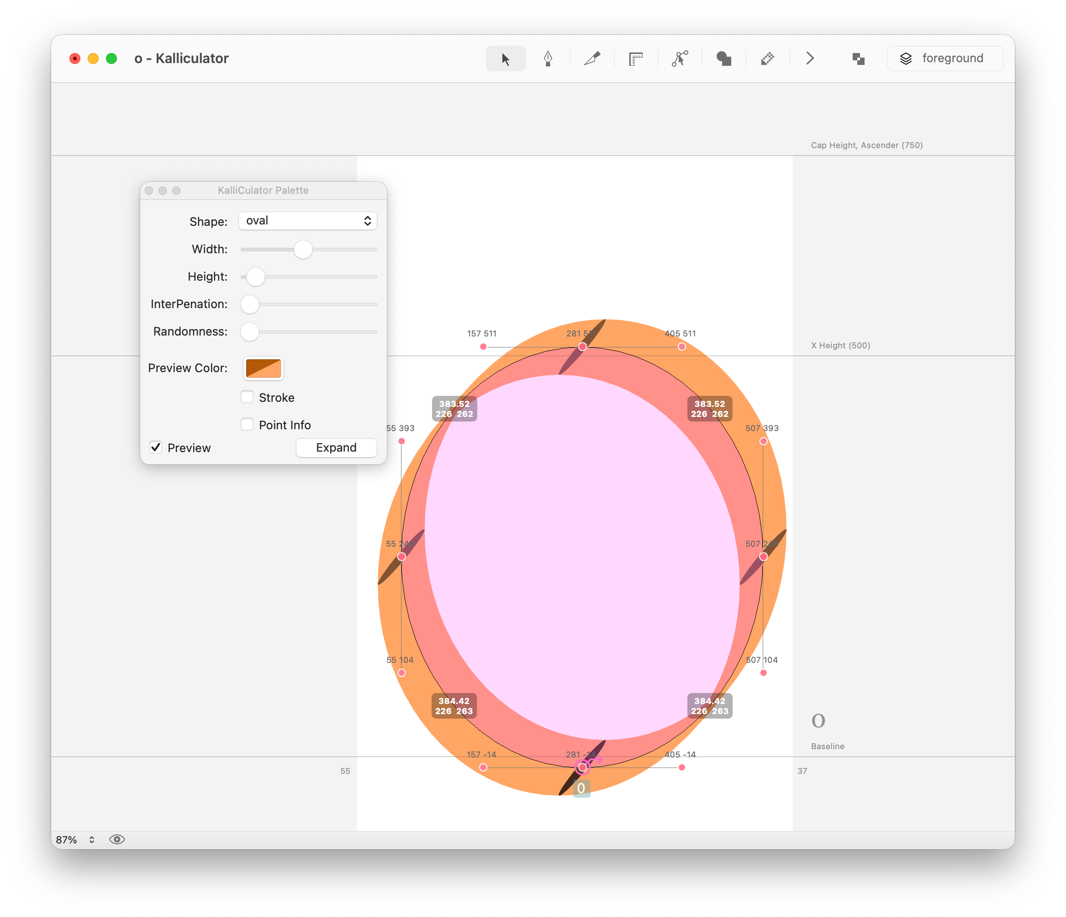Open the 87% zoom level stepper

[92, 839]
